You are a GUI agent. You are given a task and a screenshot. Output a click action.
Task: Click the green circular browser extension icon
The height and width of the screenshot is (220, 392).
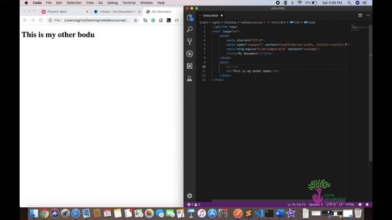(x=153, y=20)
